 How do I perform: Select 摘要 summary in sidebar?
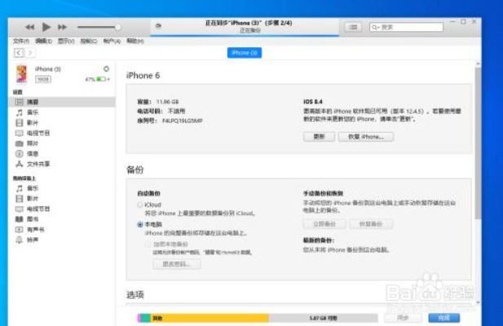coord(64,102)
